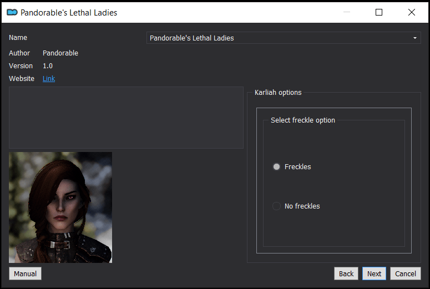
Task: Click the author name 'Pandorable'
Action: click(60, 53)
